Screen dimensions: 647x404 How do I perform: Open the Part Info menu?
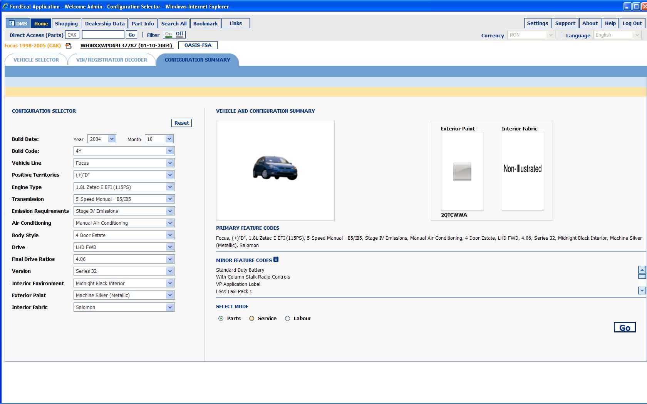coord(142,23)
